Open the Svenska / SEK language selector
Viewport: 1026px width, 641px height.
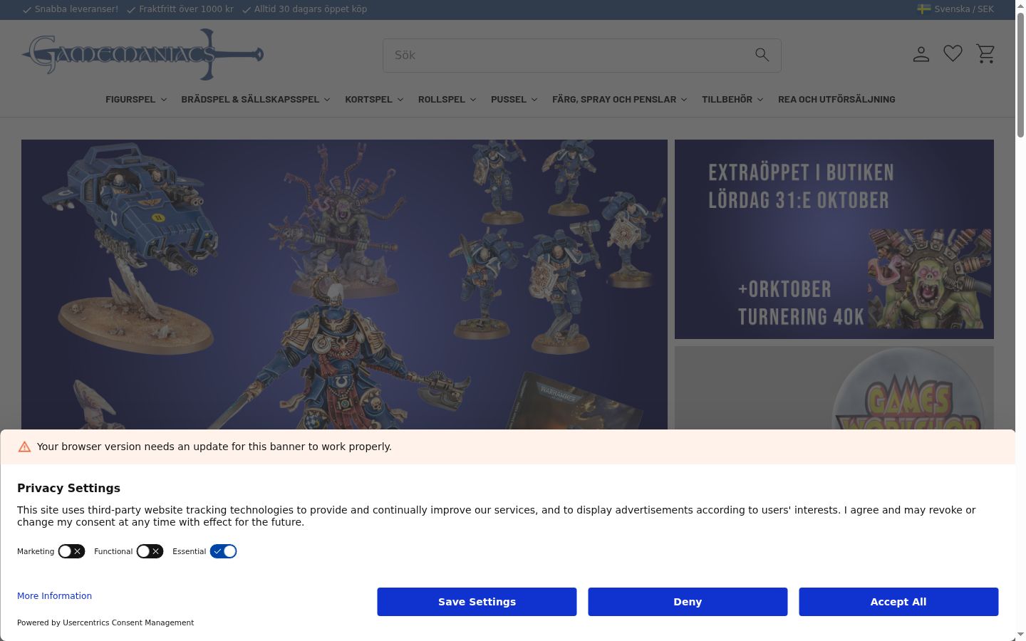tap(955, 9)
